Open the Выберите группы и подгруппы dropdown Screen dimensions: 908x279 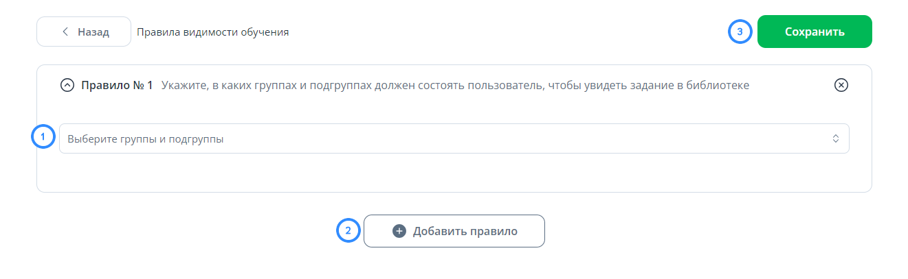point(454,138)
